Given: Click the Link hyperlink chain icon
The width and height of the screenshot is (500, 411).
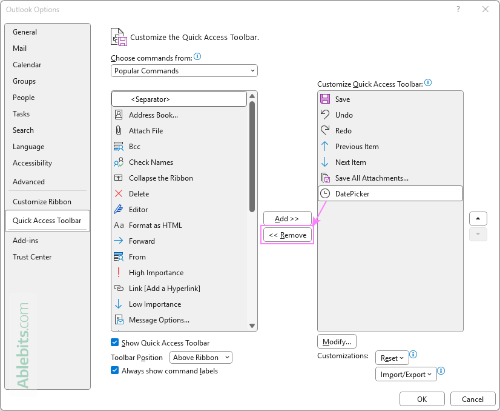Looking at the screenshot, I should 119,288.
